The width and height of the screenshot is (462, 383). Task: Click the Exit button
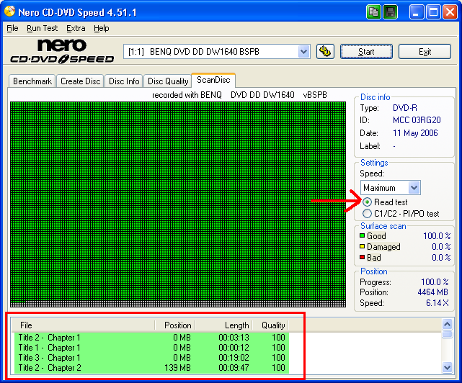click(425, 52)
